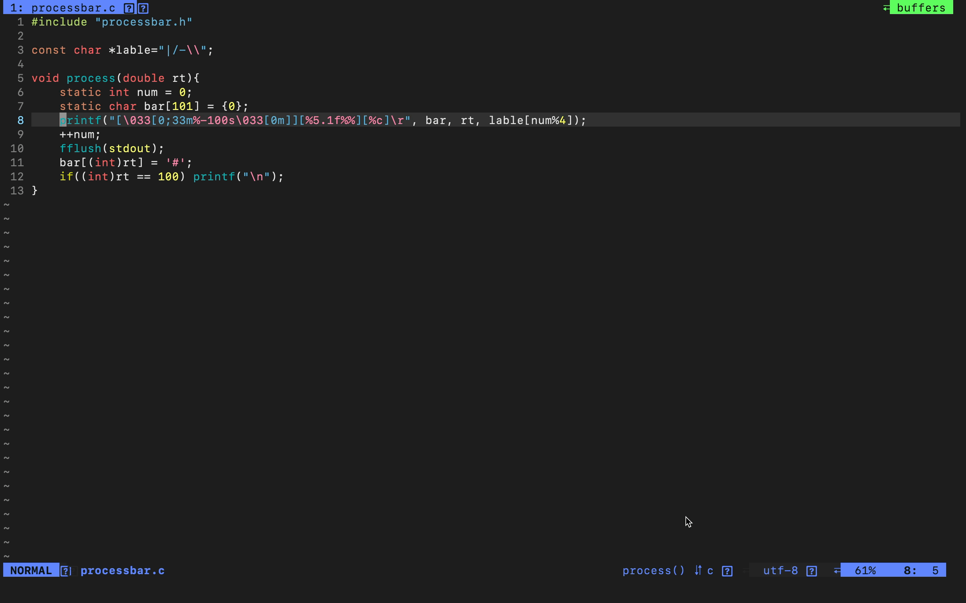The image size is (966, 603).
Task: Click the process() function indicator
Action: [653, 571]
